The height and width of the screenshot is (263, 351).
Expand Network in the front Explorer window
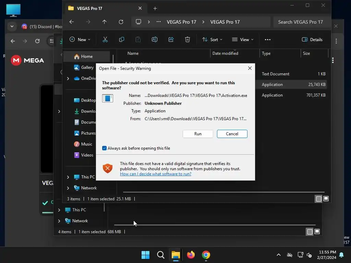point(68,188)
